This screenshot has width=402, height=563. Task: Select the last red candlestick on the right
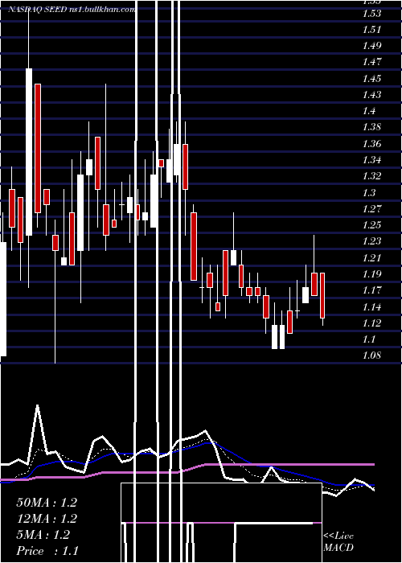click(322, 295)
